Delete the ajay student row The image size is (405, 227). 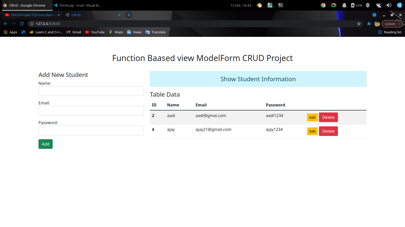pos(328,131)
